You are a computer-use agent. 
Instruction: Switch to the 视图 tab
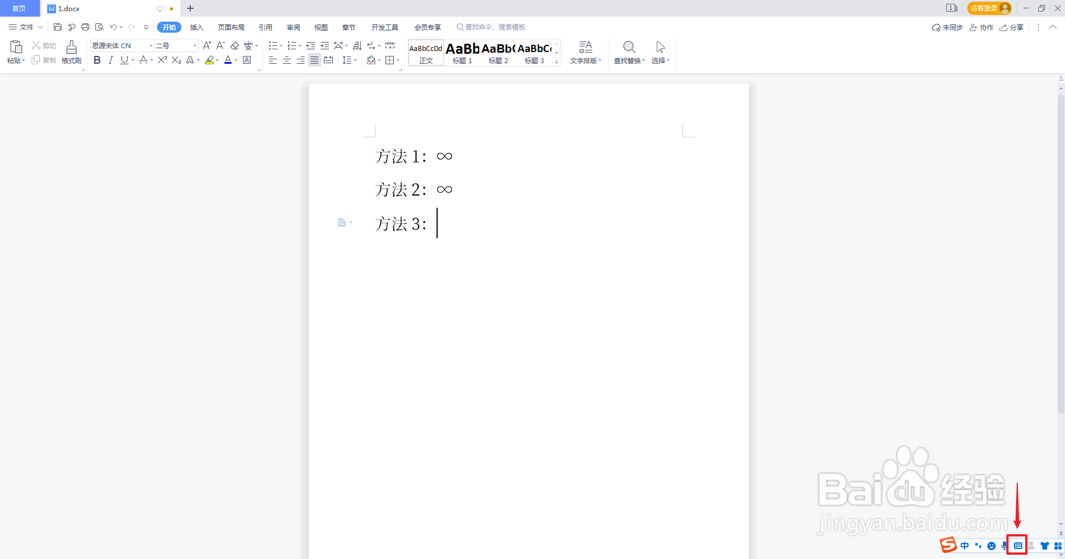click(321, 27)
